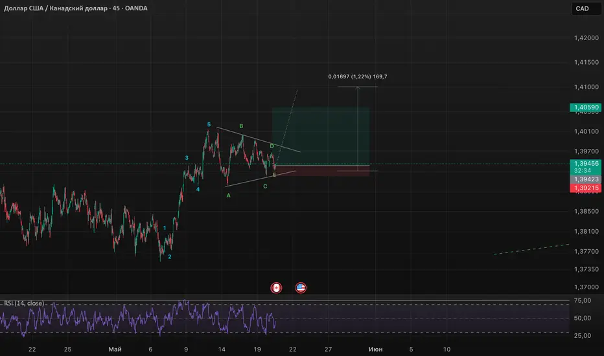
Task: Click the RSI 50,00 scale label
Action: pyautogui.click(x=583, y=318)
